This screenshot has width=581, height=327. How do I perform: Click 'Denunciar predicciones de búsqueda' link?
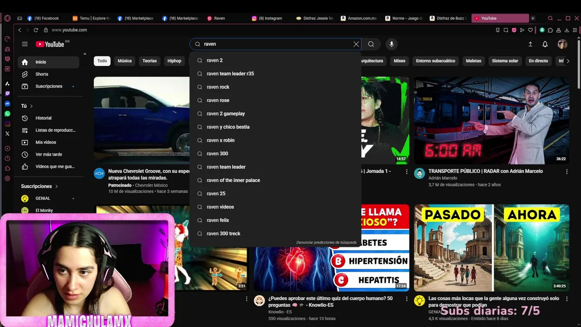326,243
